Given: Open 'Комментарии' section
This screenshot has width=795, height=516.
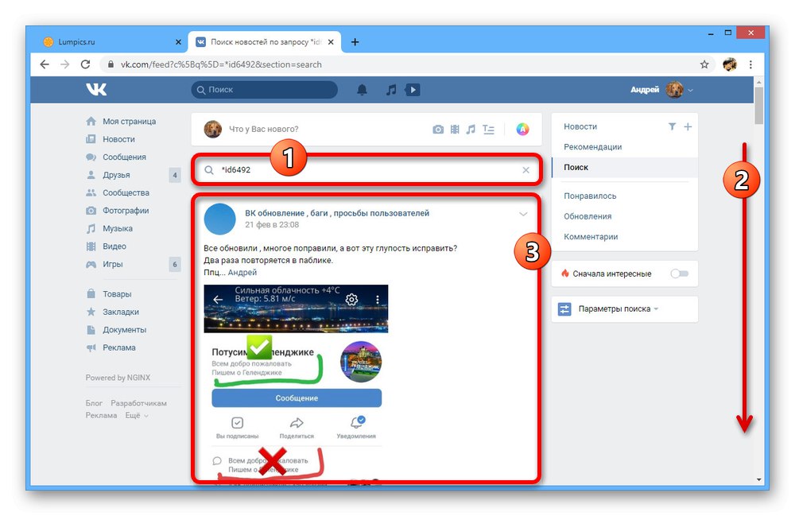Looking at the screenshot, I should point(591,236).
